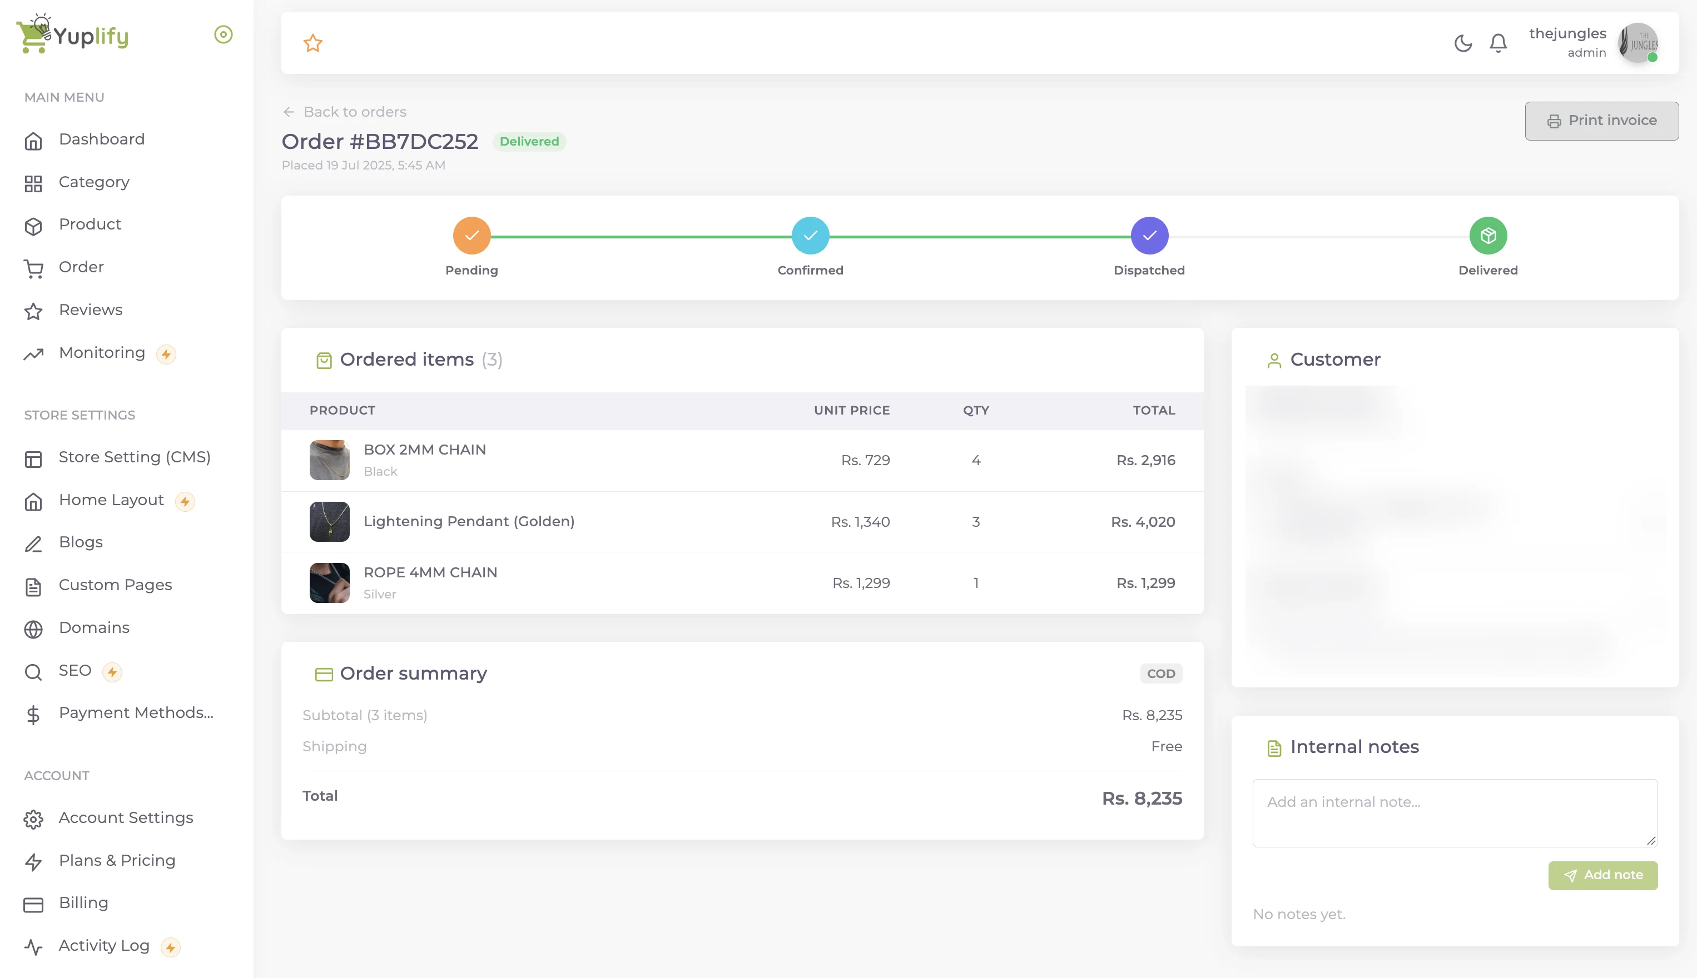Collapse sidebar with the circle toggle icon
This screenshot has height=978, width=1697.
(223, 34)
